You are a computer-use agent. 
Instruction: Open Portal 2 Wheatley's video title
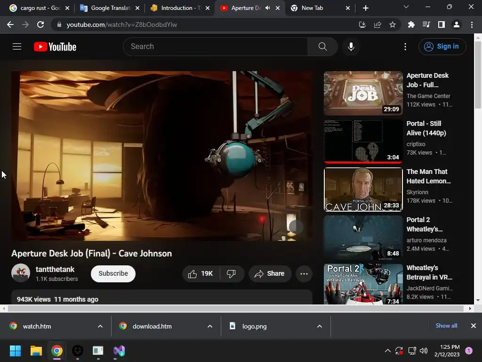tap(424, 224)
